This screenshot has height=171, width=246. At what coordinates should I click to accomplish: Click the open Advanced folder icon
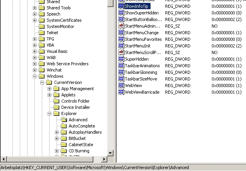64,120
